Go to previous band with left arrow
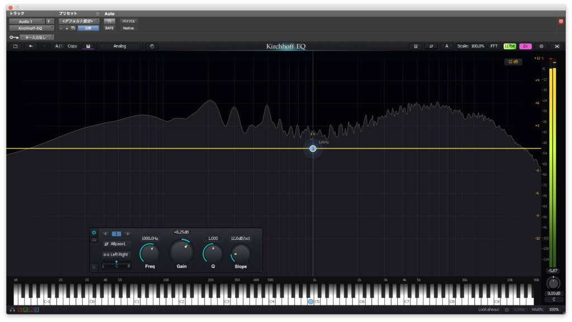 (x=106, y=234)
